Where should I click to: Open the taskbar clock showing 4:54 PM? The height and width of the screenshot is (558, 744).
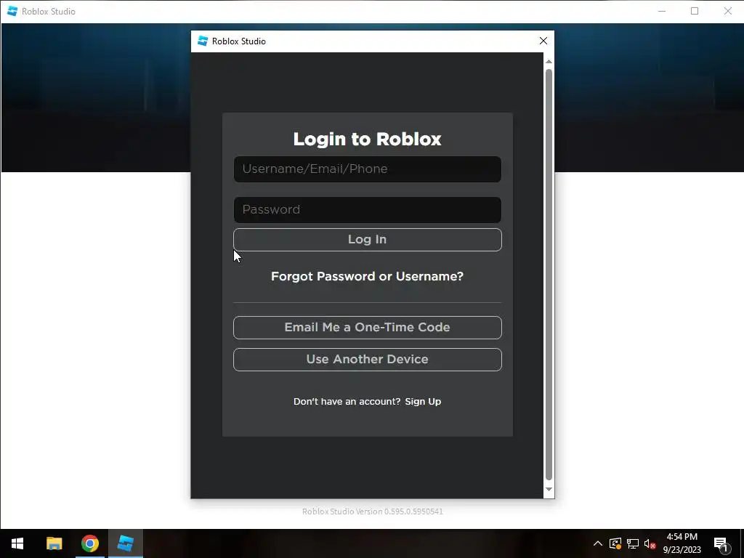point(682,543)
